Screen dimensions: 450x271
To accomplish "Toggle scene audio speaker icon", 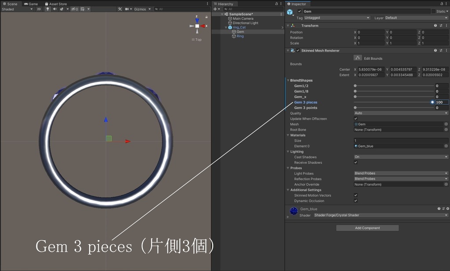I will point(54,9).
